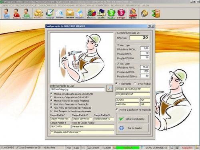Open the Fornecedor toolbar icon
Screen dimensions: 200x150
(x=17, y=14)
